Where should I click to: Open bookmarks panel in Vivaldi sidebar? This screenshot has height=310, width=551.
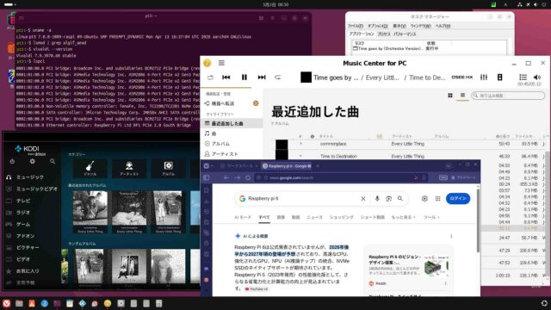pos(207,190)
